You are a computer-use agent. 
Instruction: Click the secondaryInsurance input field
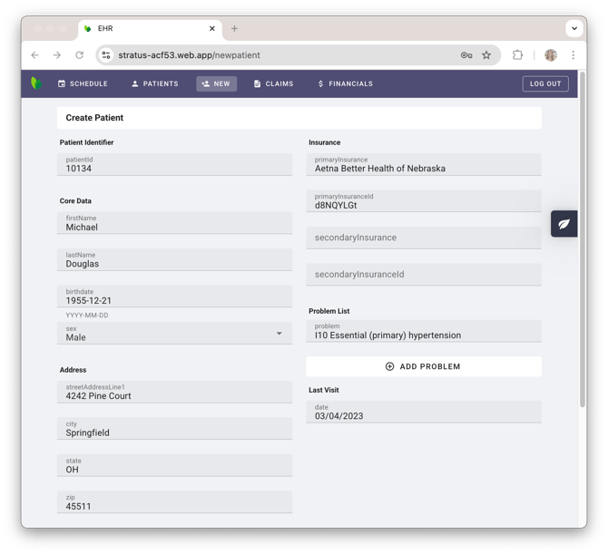point(424,238)
